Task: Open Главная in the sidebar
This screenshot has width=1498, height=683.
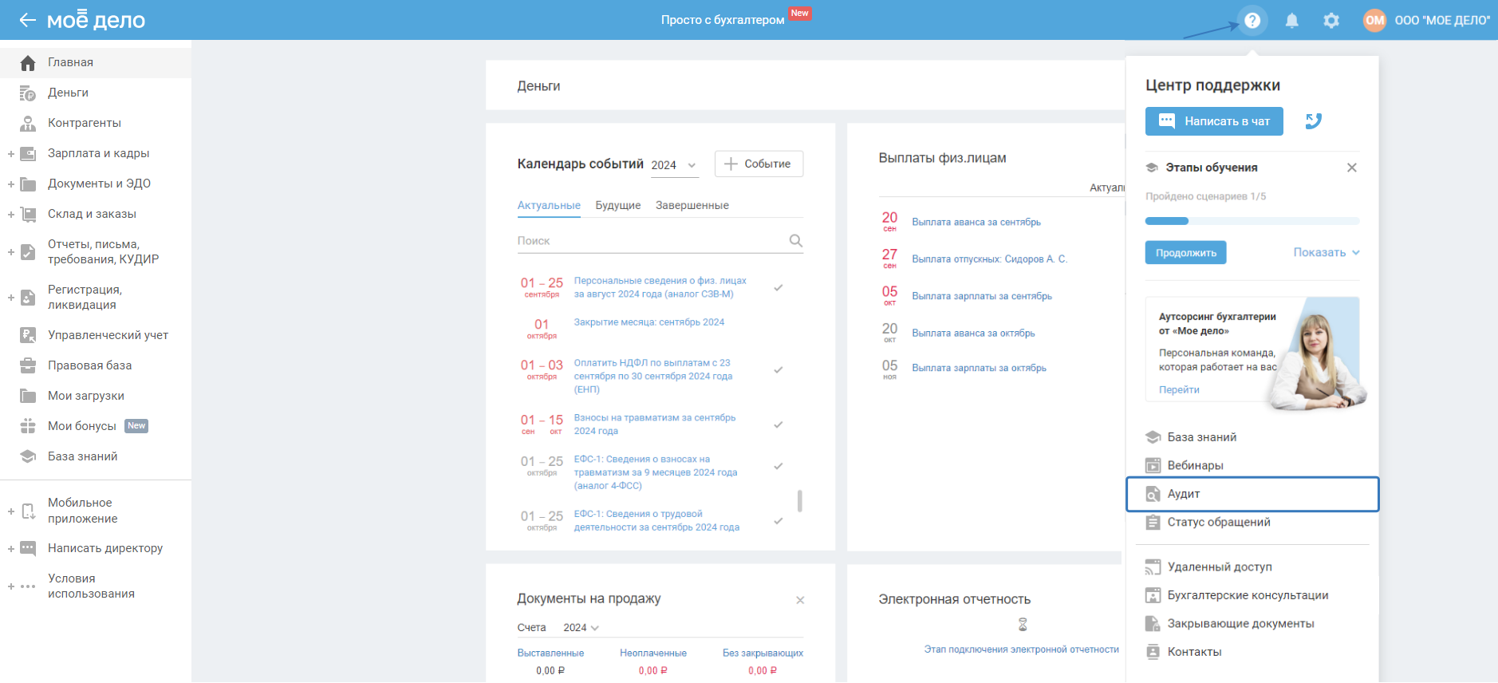Action: [96, 62]
